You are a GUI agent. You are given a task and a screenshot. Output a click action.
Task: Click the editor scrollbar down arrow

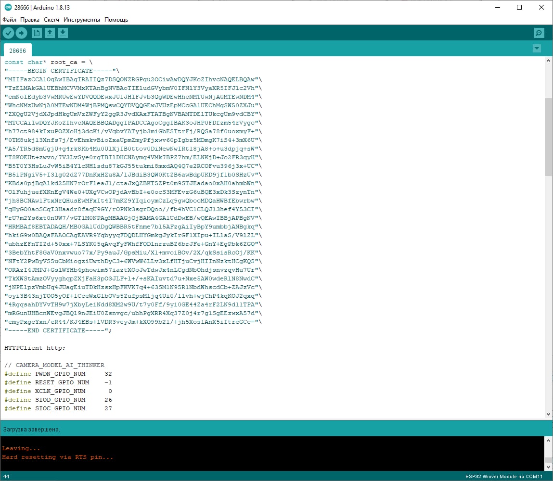pyautogui.click(x=548, y=414)
